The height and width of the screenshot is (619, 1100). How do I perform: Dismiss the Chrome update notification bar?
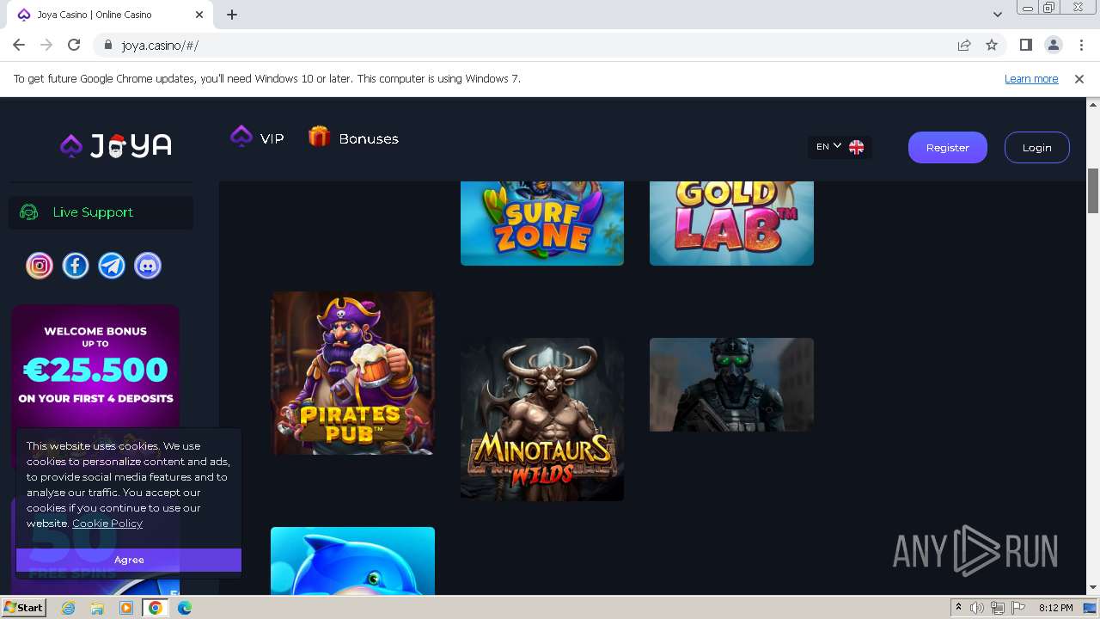point(1079,78)
